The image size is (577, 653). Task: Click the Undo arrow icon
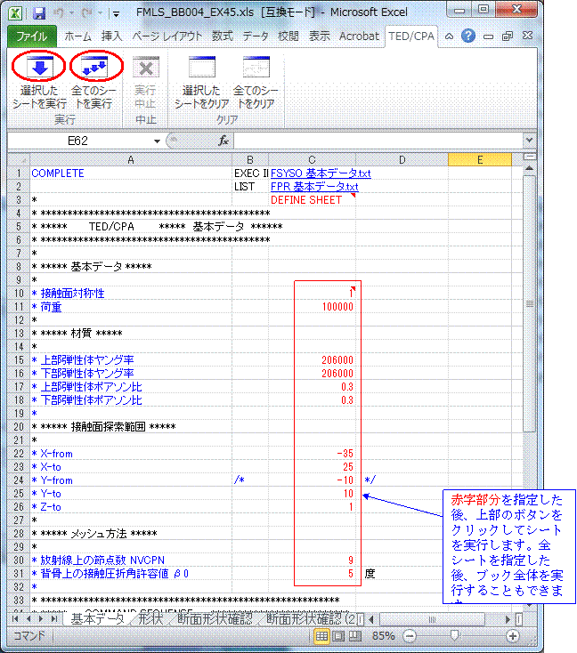(x=59, y=13)
